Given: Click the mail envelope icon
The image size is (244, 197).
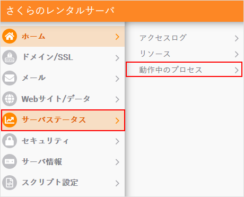Looking at the screenshot, I should point(10,78).
